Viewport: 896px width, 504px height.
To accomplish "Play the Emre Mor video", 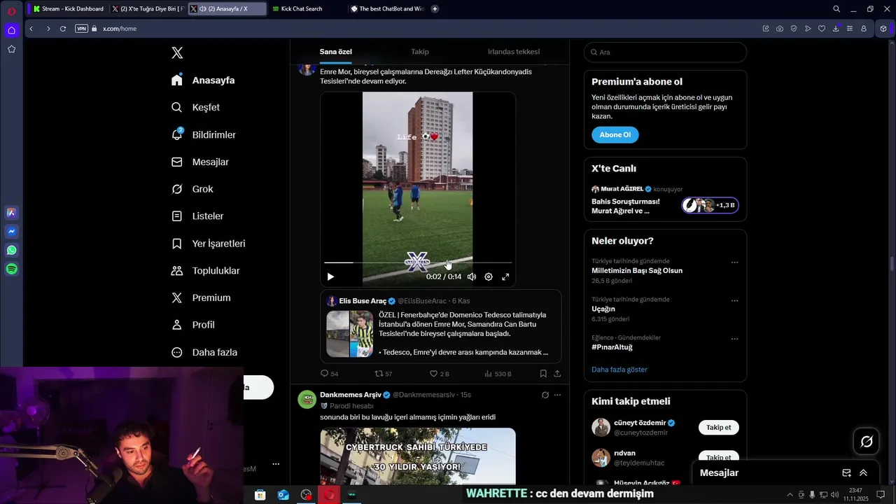I will coord(330,276).
